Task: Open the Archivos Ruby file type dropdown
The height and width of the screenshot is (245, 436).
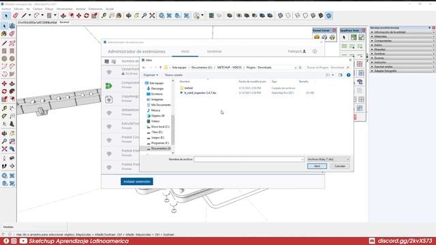Action: click(328, 159)
